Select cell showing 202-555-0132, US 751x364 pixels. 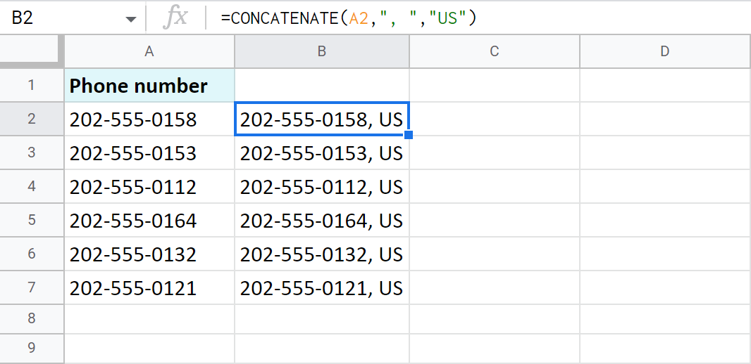click(322, 254)
